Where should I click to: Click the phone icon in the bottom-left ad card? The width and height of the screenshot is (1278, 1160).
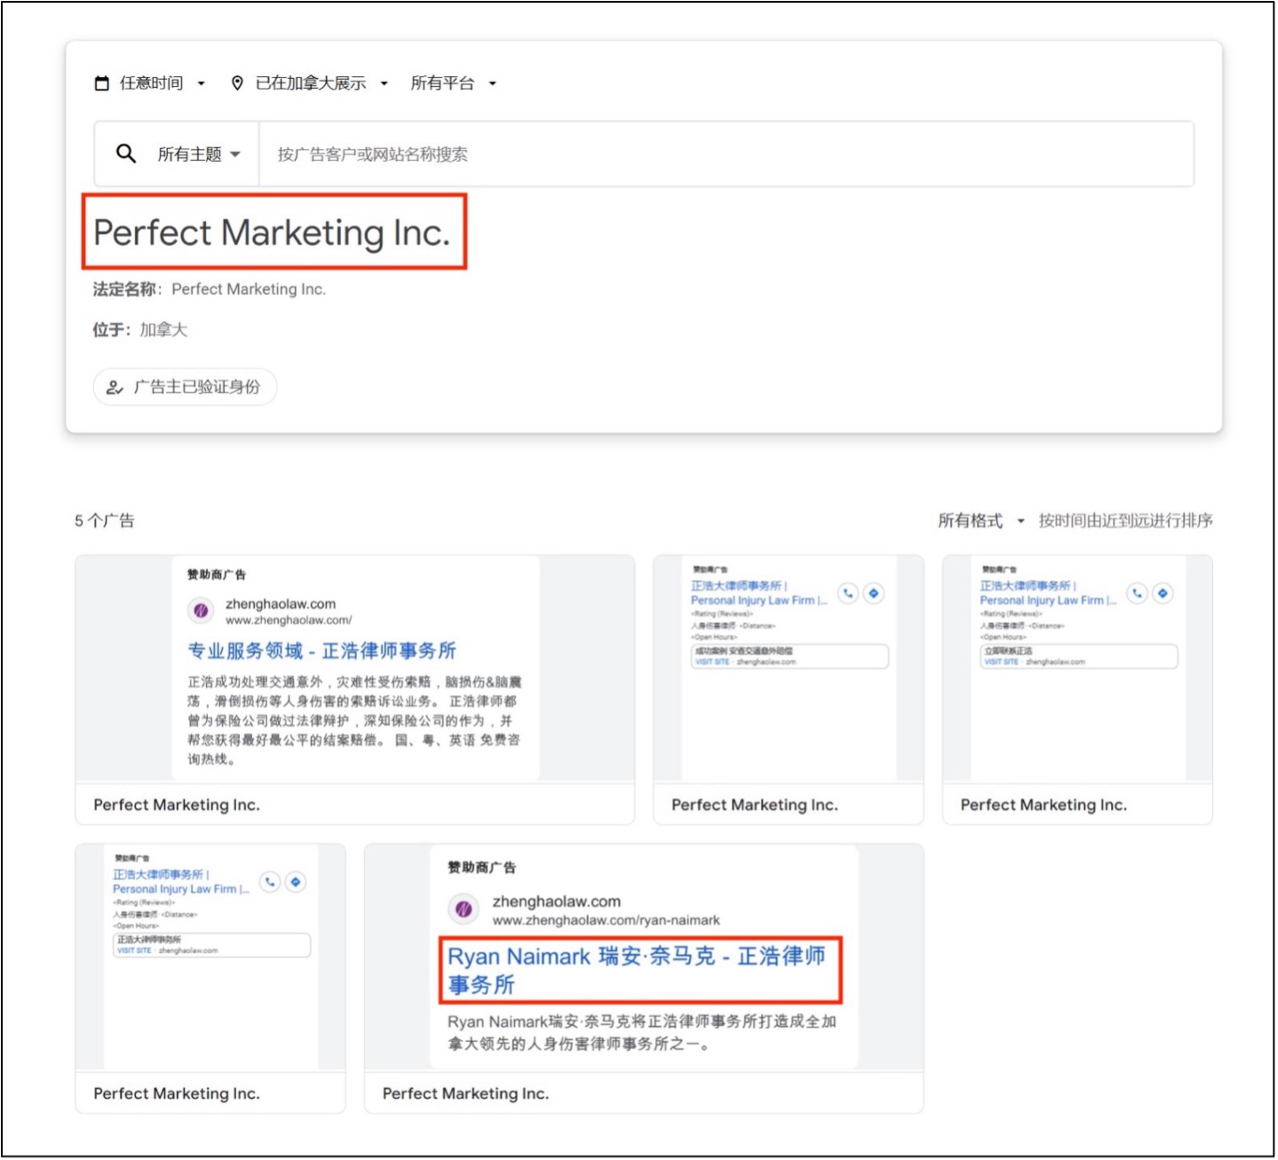coord(270,881)
